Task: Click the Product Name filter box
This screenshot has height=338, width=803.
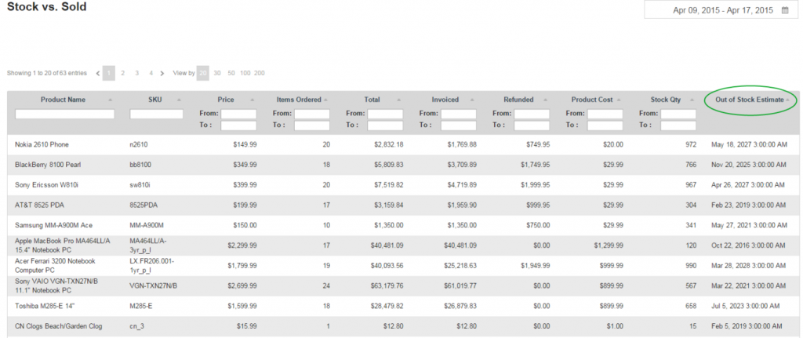Action: pyautogui.click(x=64, y=114)
